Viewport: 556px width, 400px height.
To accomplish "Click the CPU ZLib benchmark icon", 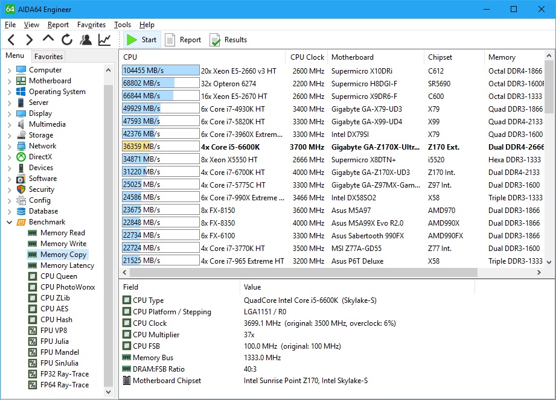I will pos(33,298).
